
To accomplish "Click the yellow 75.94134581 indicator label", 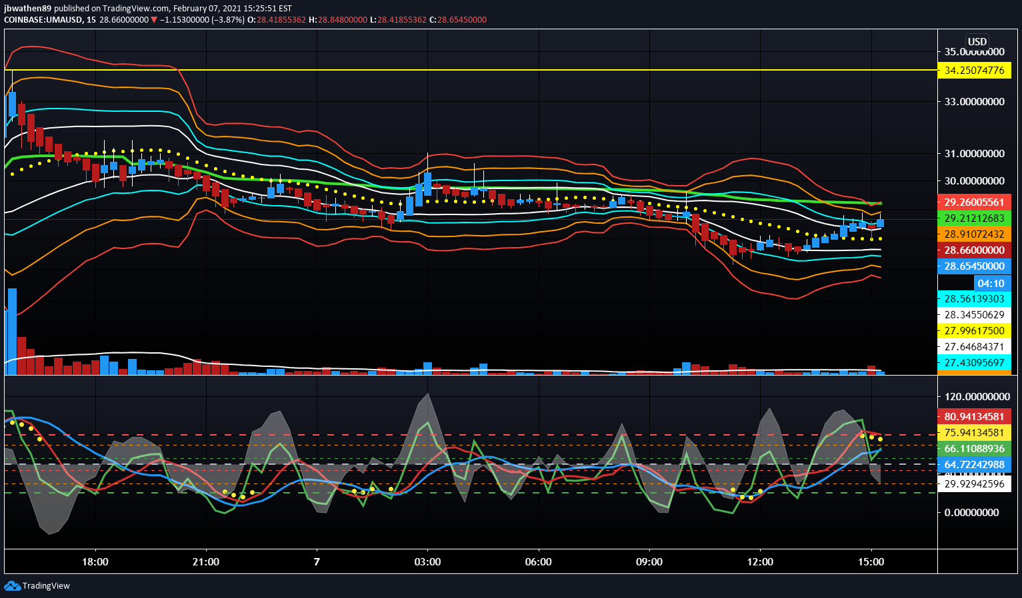I will (974, 433).
